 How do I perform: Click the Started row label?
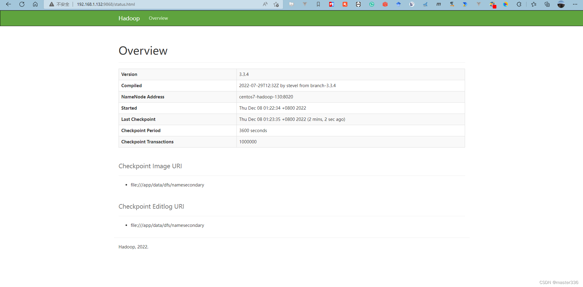[x=129, y=108]
